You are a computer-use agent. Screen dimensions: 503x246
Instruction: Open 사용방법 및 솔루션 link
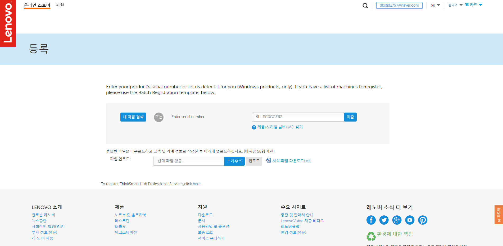pos(214,227)
